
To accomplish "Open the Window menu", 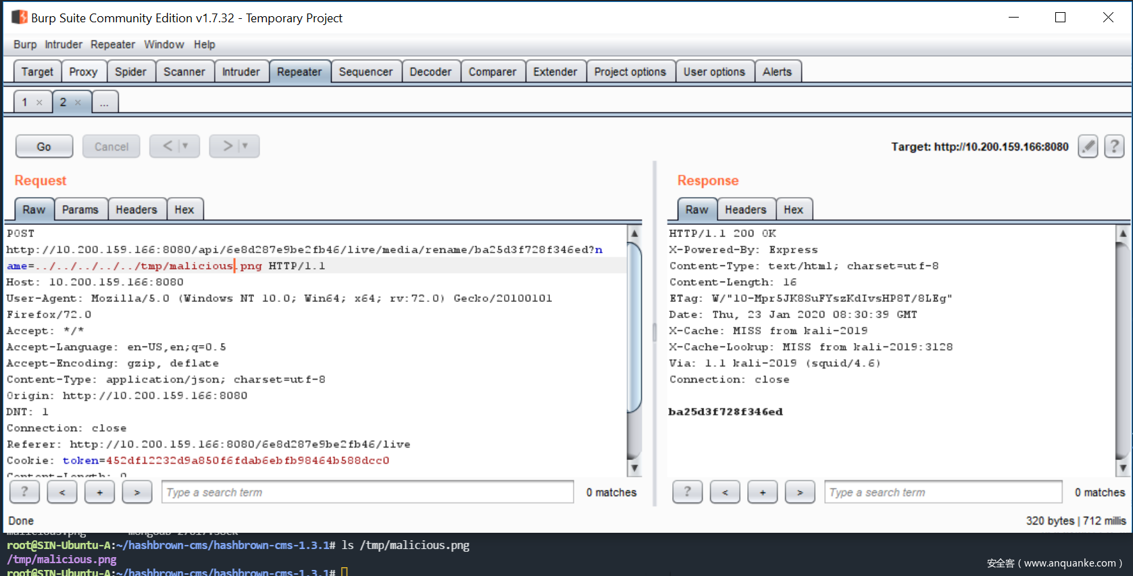I will pos(164,45).
